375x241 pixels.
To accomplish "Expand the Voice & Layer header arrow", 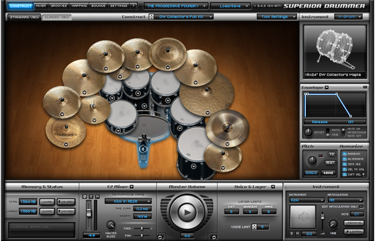I will (273, 187).
